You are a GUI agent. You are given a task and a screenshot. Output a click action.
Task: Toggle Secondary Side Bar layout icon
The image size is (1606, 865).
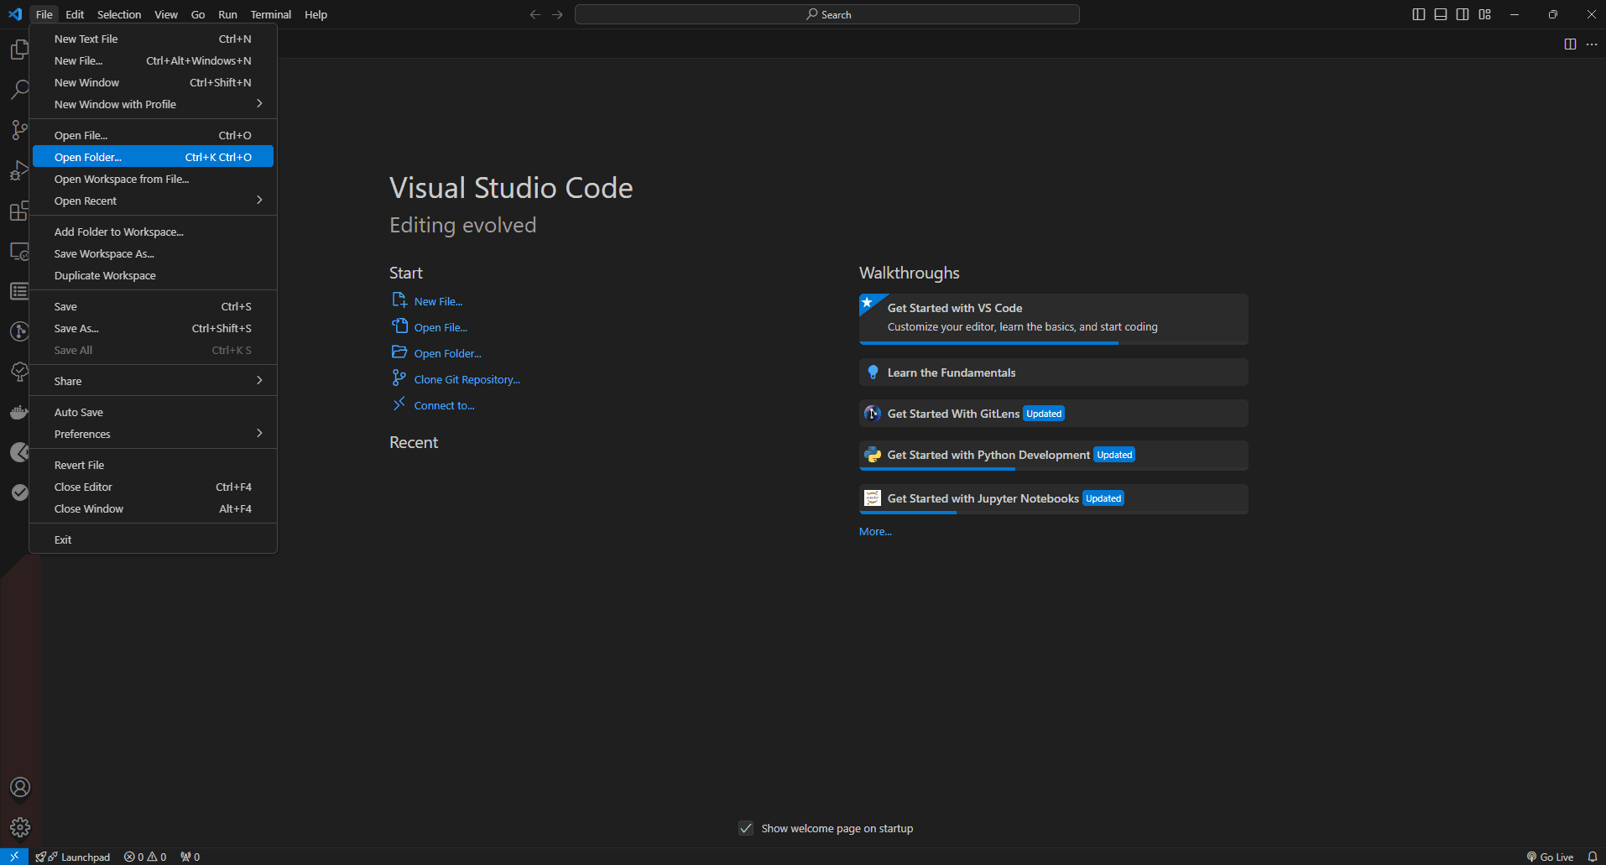(1463, 14)
